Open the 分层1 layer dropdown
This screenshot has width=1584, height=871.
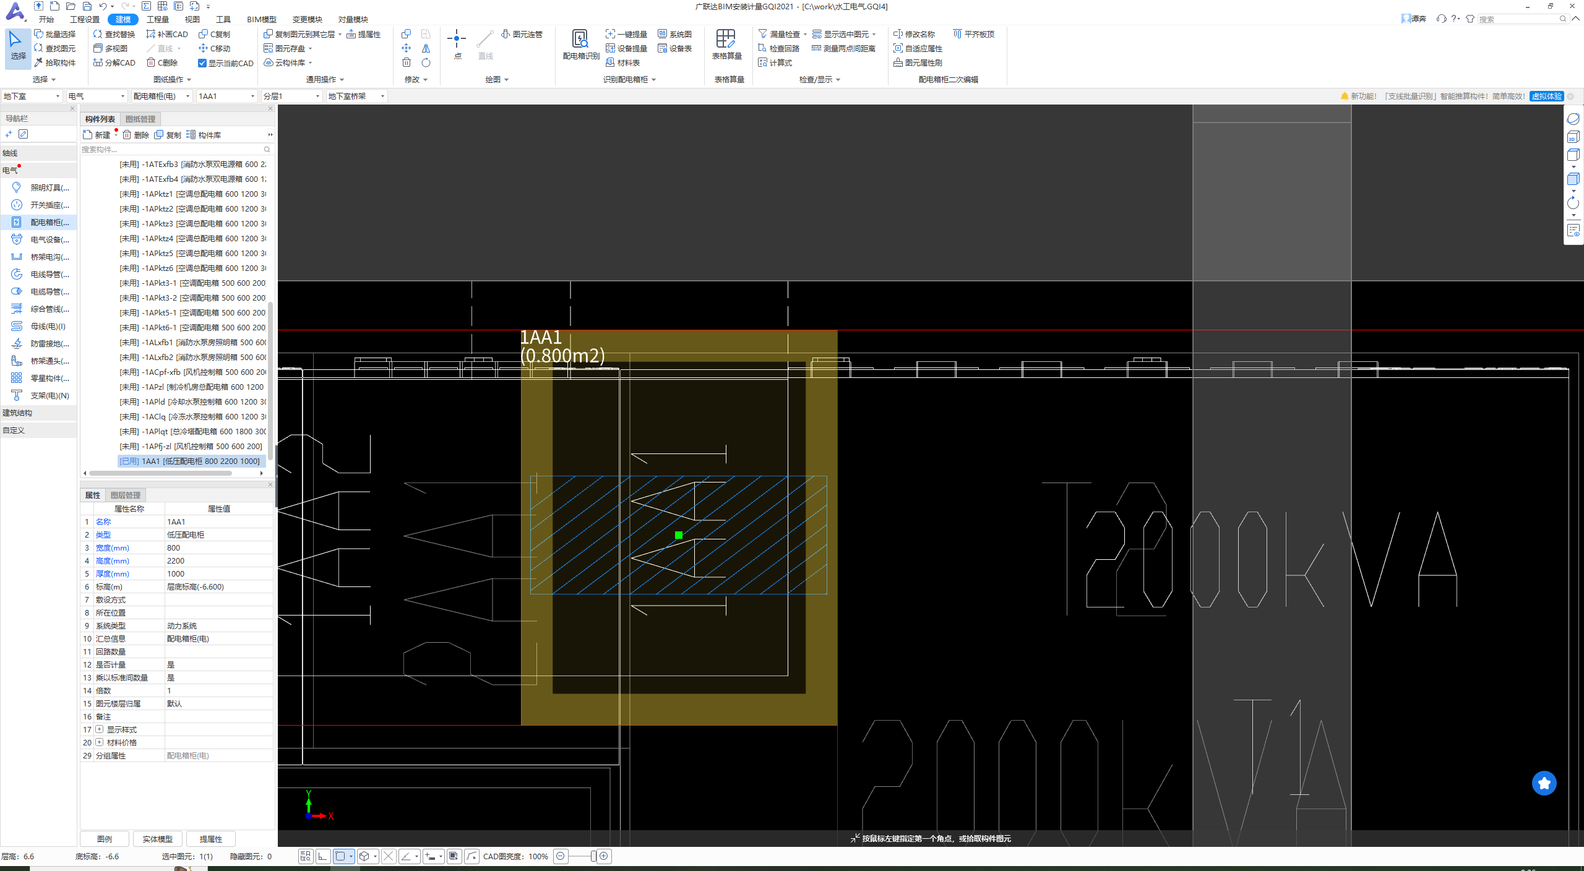point(292,96)
